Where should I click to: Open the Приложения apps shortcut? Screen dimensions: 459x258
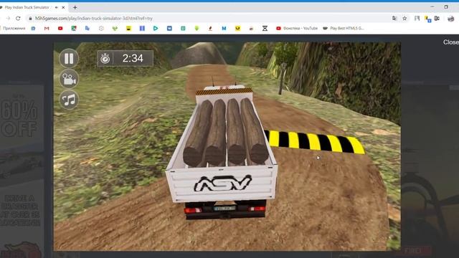(x=14, y=29)
